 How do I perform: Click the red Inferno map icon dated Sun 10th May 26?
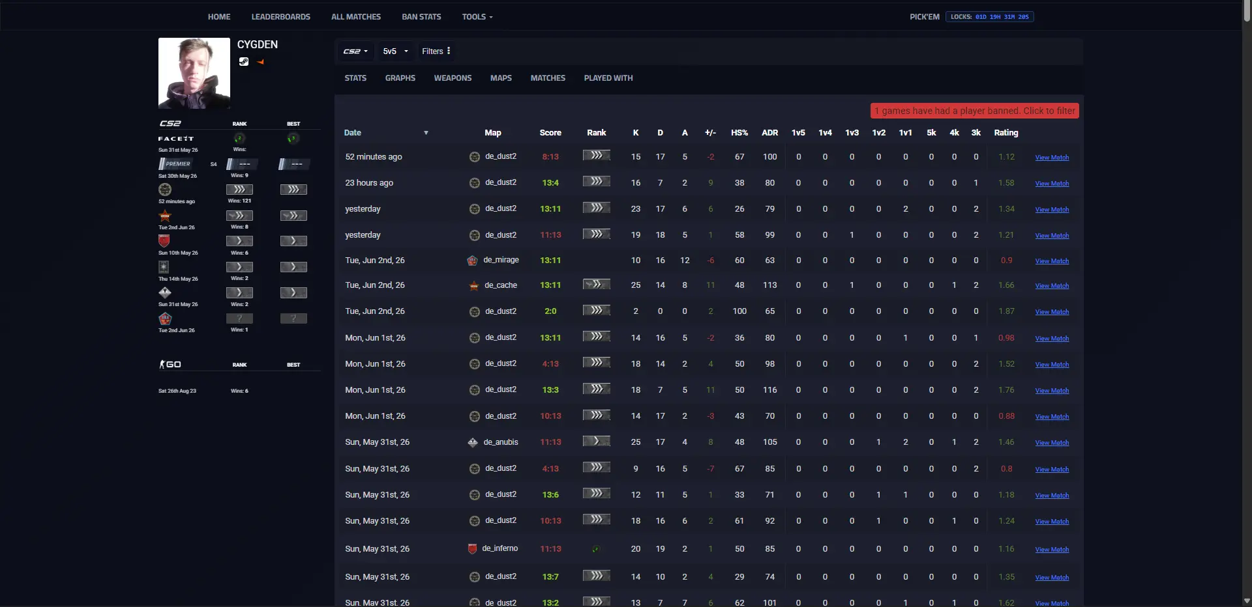164,241
